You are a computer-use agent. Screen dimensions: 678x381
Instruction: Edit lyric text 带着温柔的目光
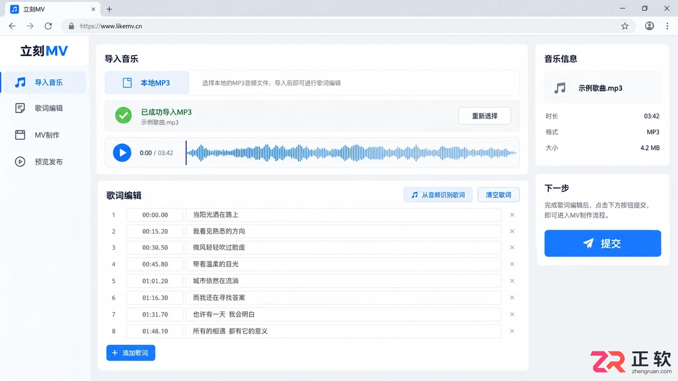343,264
